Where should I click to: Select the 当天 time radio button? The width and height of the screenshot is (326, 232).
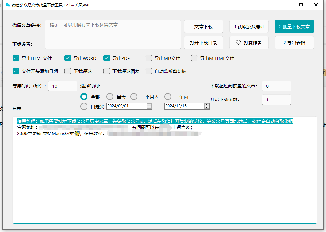pos(110,97)
